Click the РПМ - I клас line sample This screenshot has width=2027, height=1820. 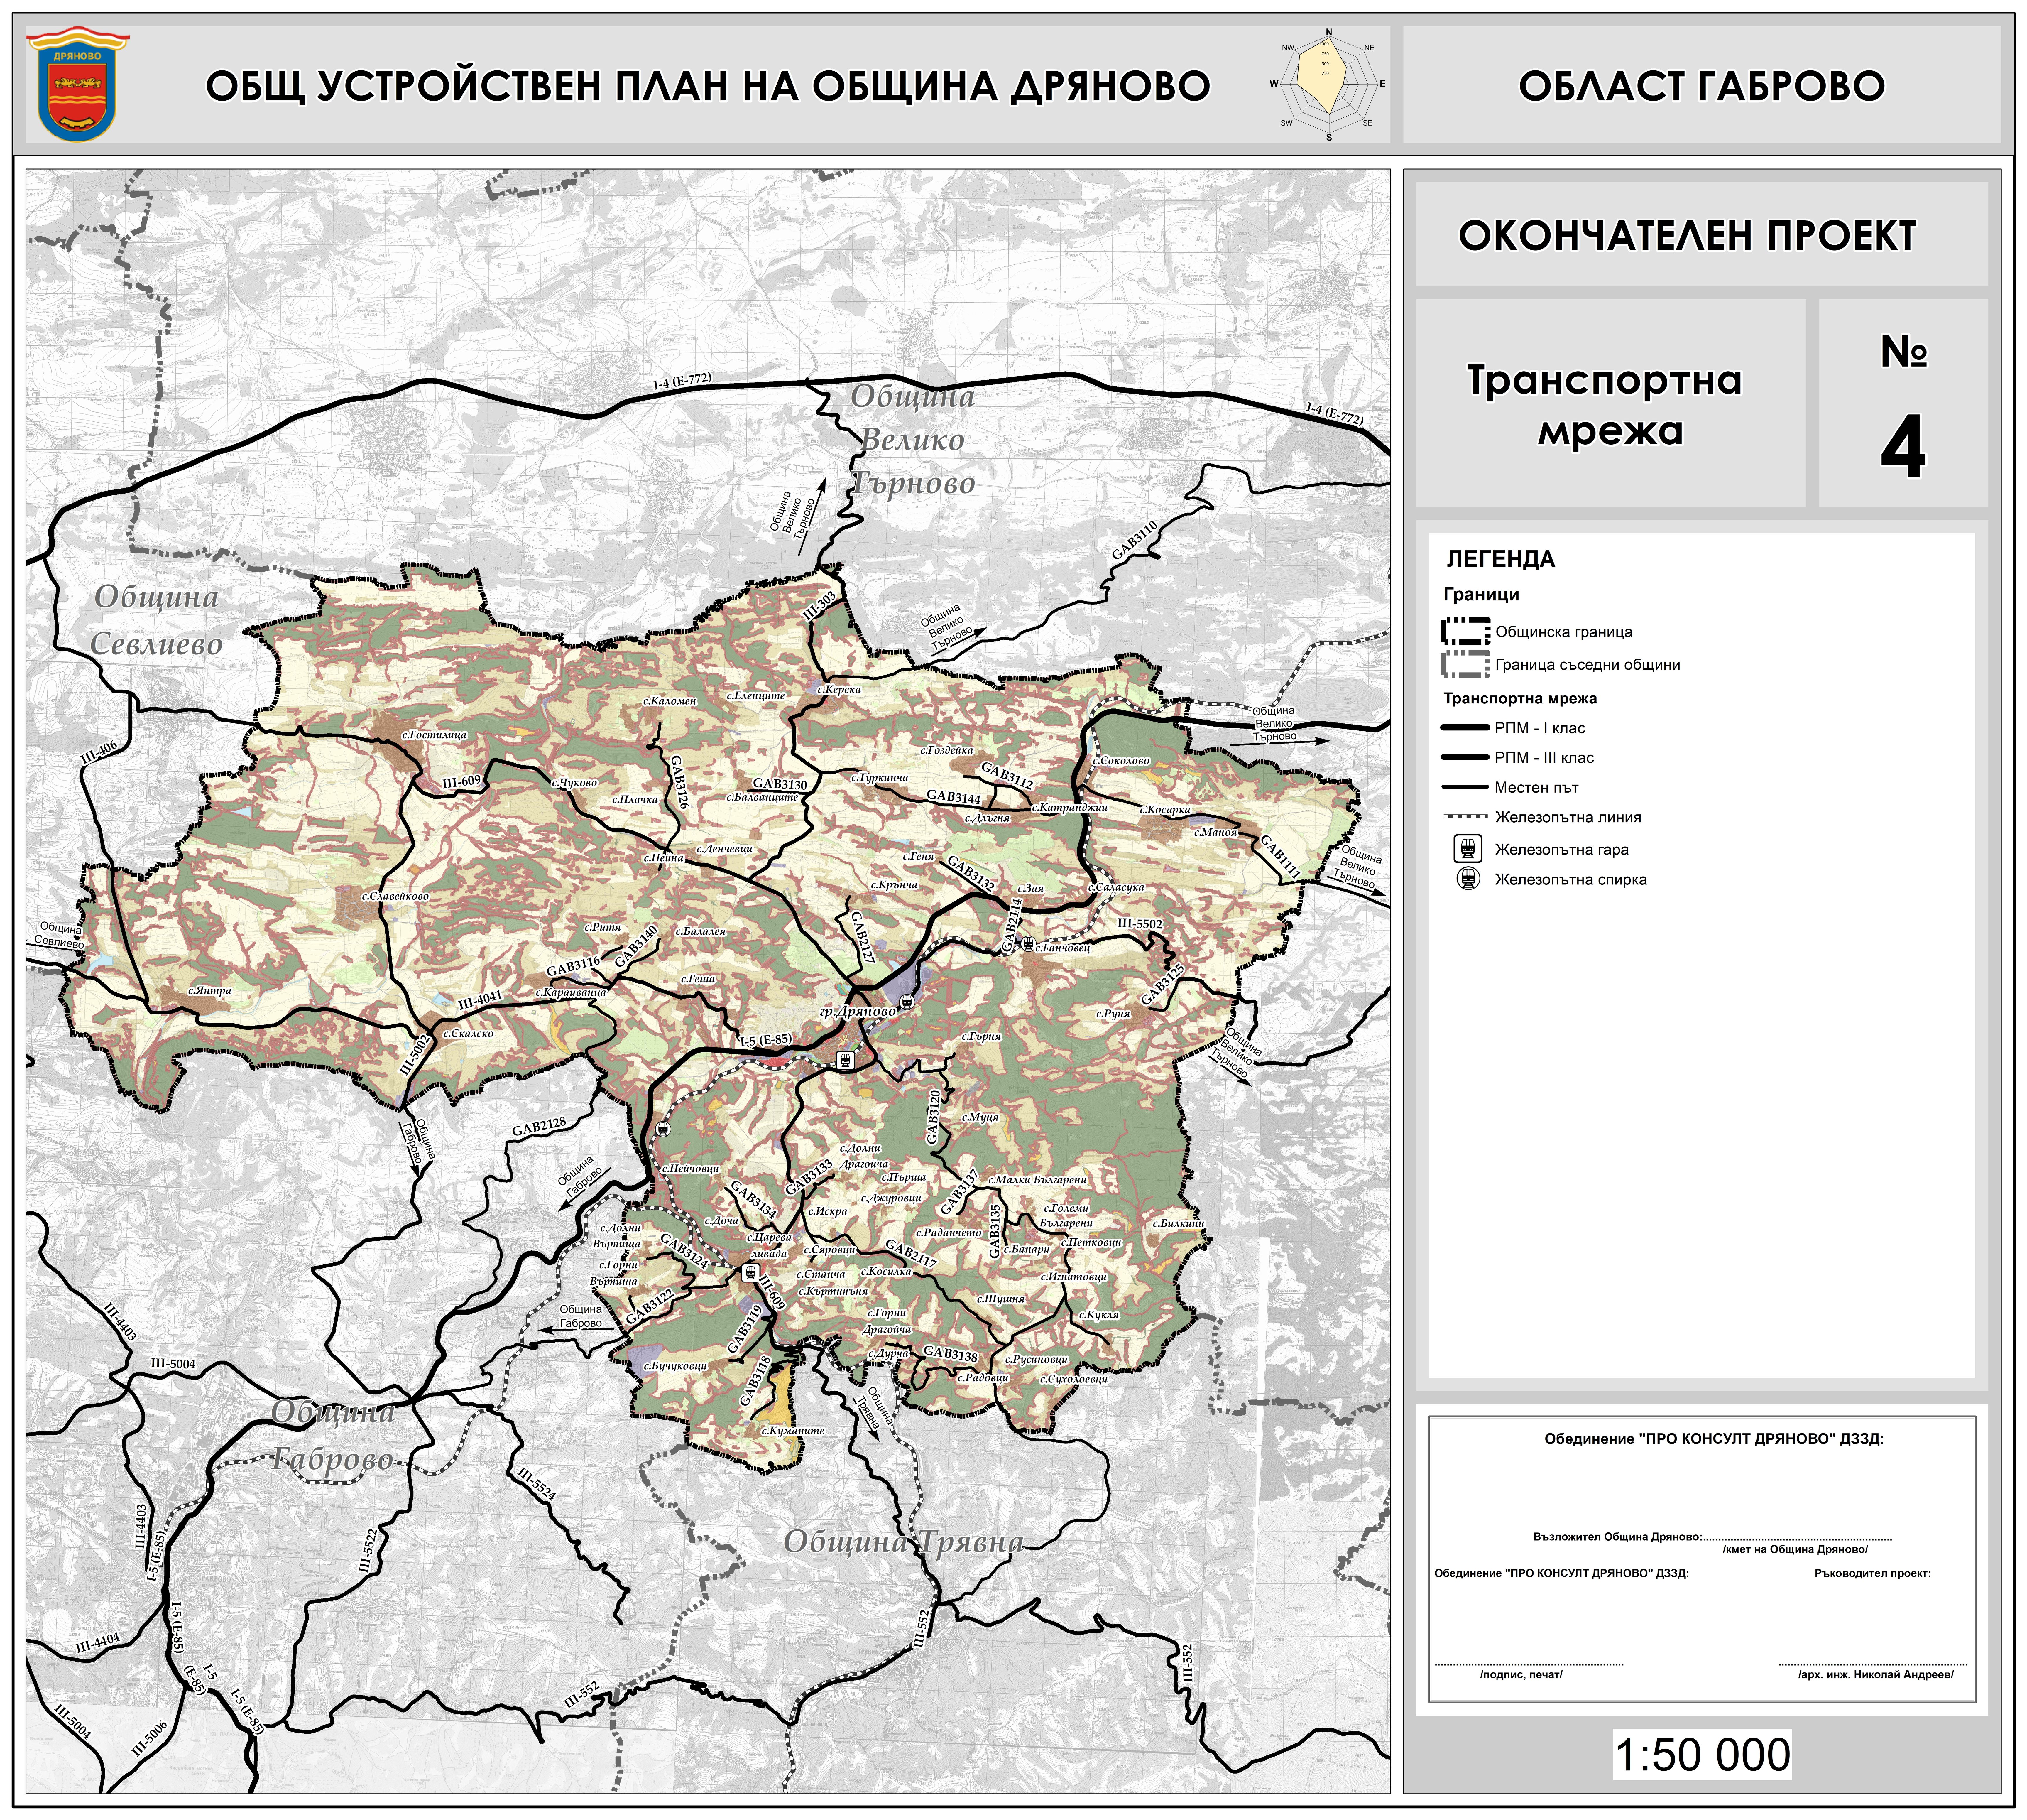click(x=1465, y=728)
